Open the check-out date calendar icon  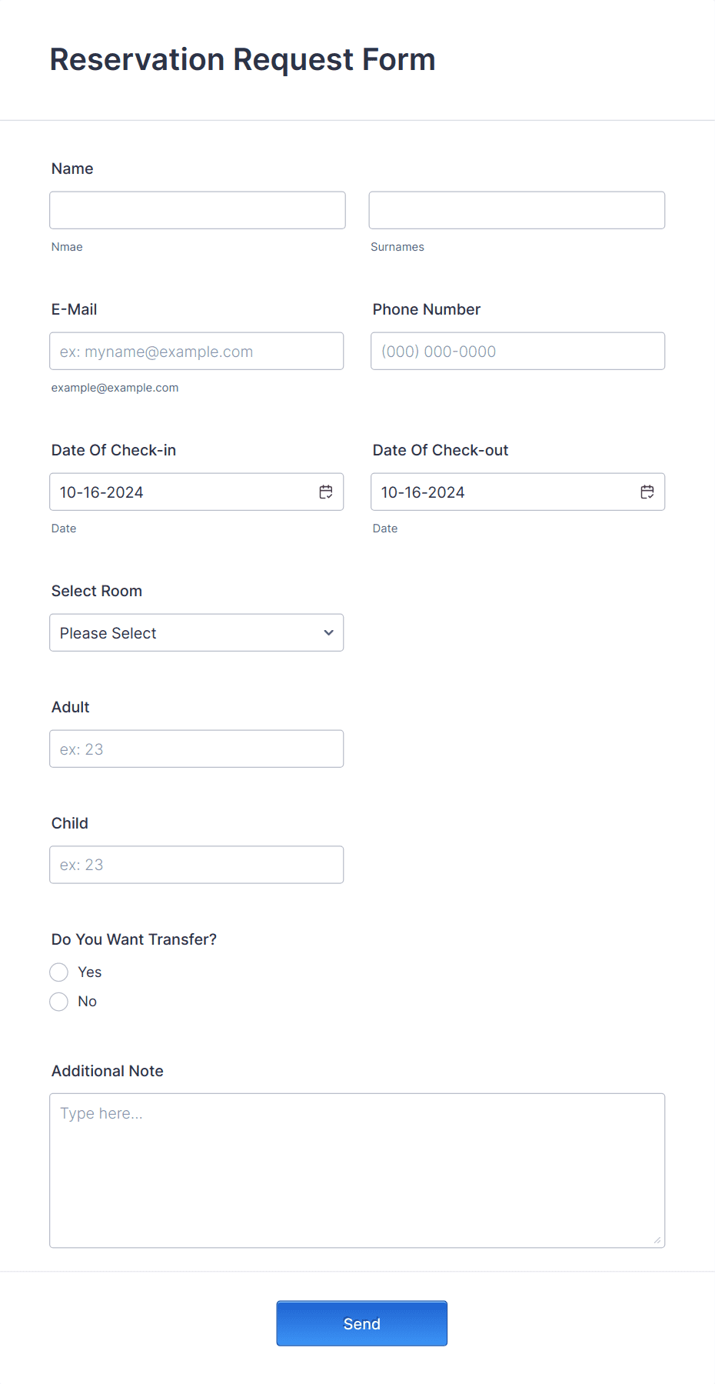[x=647, y=492]
